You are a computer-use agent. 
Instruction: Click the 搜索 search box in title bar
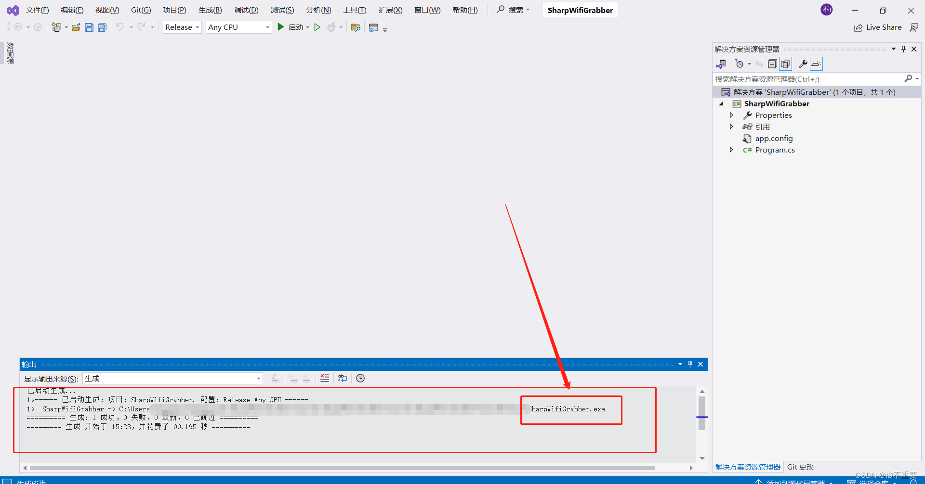coord(514,10)
